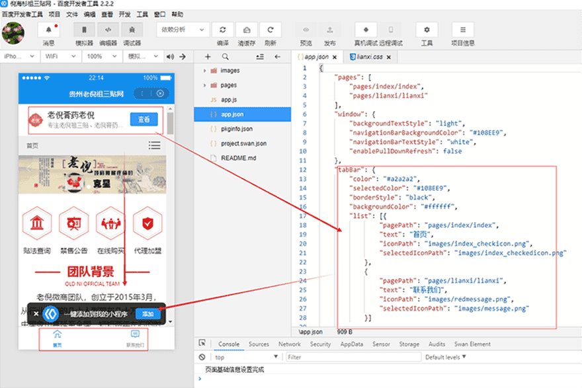Click the console Filter input field
This screenshot has height=388, width=582.
point(353,357)
